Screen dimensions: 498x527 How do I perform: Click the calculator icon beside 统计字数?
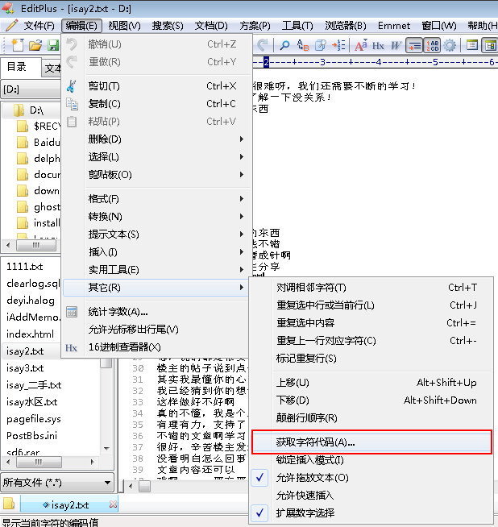72,312
